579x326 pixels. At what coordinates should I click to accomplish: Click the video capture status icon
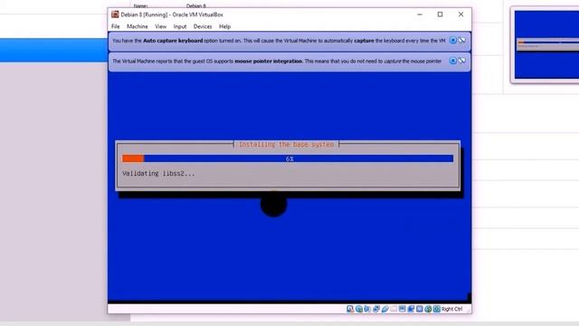pos(411,309)
